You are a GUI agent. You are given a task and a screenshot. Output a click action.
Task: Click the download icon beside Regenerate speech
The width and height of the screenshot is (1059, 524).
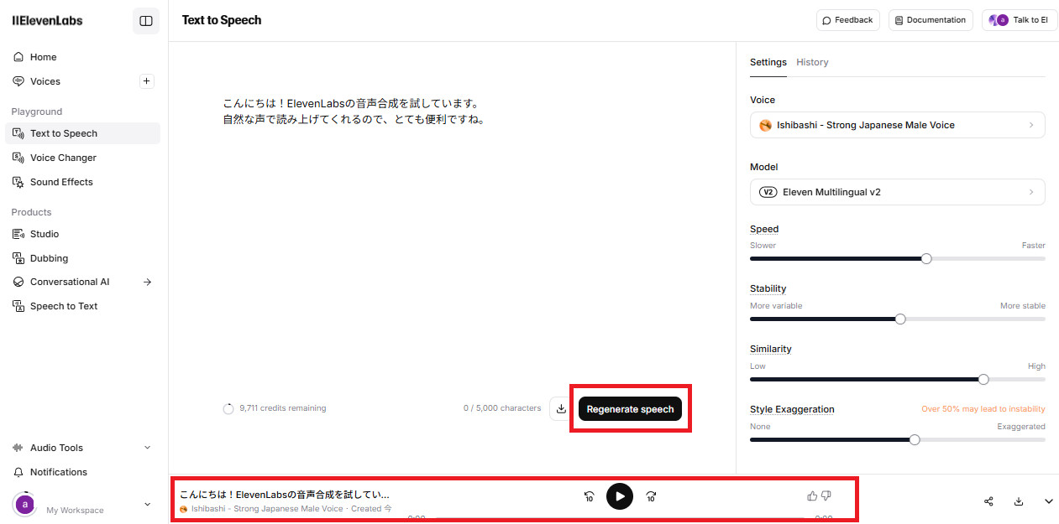tap(561, 409)
